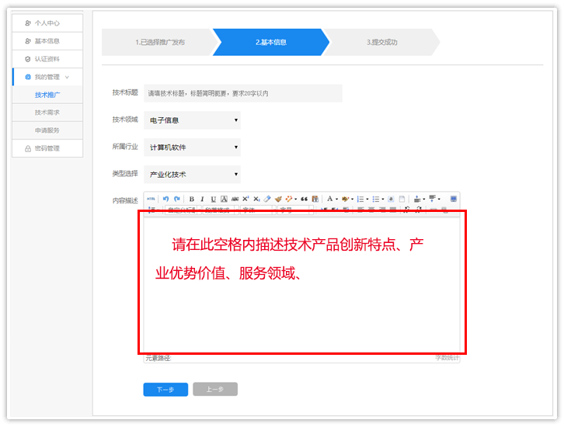This screenshot has width=564, height=427.
Task: Open 密码管理 in sidebar
Action: tap(47, 148)
